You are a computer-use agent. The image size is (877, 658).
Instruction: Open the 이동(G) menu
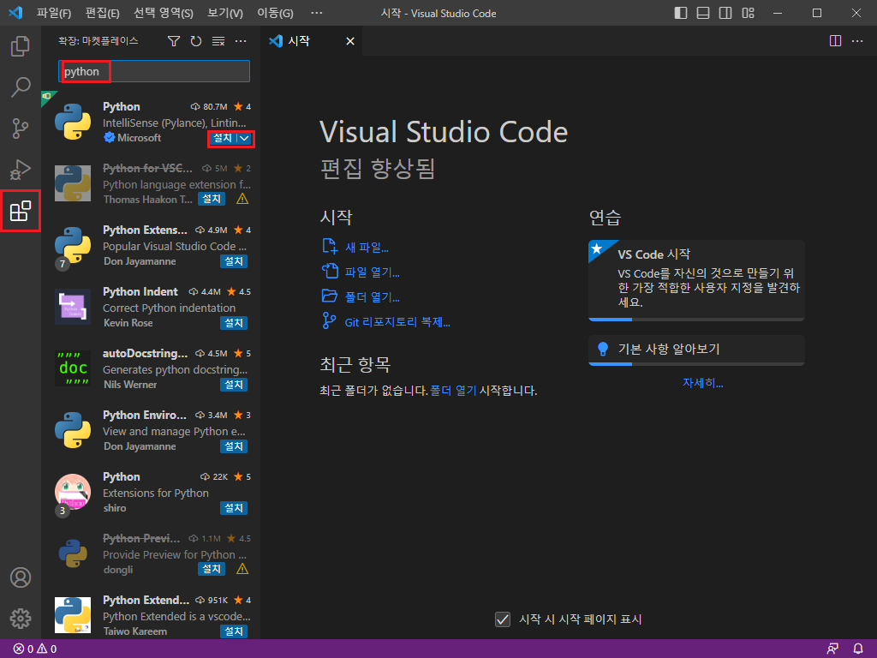(275, 13)
